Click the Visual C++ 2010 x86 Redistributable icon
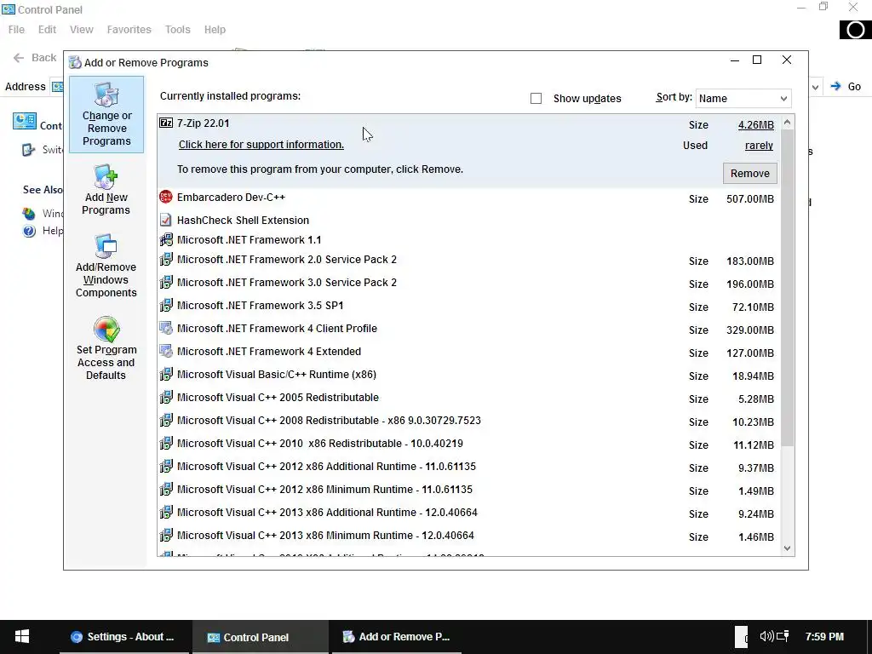This screenshot has height=654, width=872. (166, 443)
